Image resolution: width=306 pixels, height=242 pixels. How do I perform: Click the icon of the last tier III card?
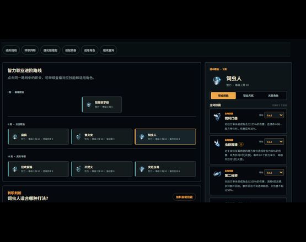[142, 169]
